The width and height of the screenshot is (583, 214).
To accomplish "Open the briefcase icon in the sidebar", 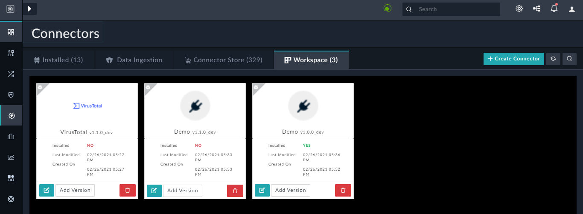I will click(11, 137).
